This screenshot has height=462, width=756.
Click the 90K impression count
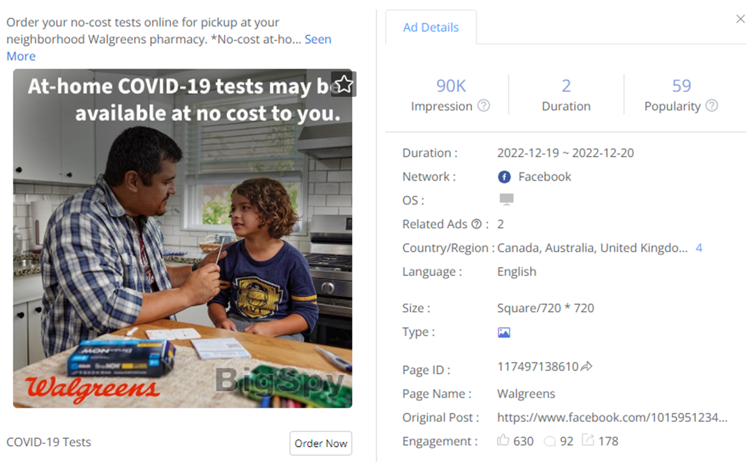[x=451, y=86]
